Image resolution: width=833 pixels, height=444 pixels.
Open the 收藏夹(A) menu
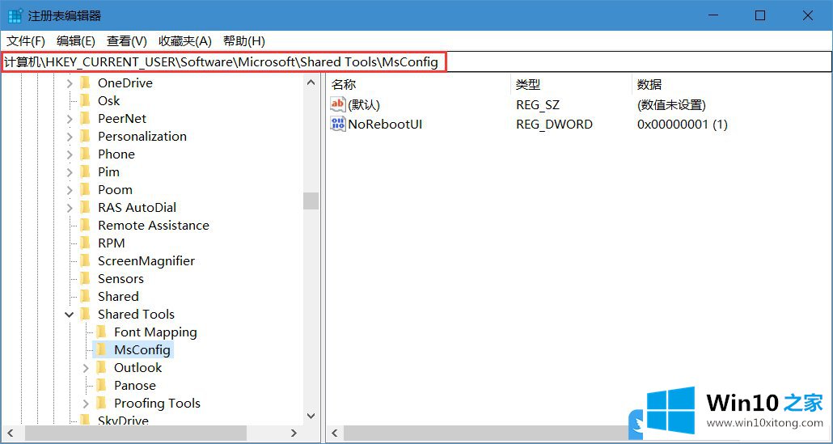185,41
